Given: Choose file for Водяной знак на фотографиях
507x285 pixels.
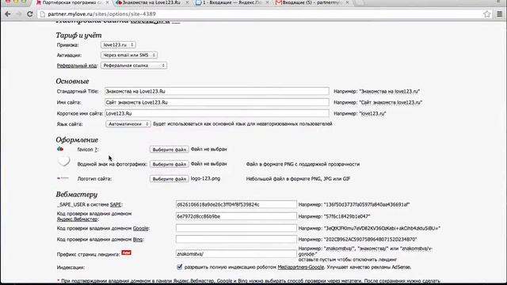Looking at the screenshot, I should pos(169,164).
